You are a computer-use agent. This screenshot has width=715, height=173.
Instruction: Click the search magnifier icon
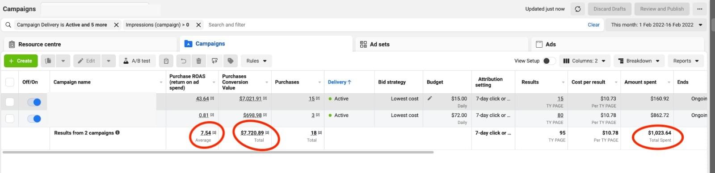(x=8, y=25)
